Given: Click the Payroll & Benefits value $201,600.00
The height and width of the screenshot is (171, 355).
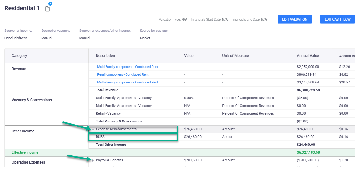Looking at the screenshot, I should pos(194,160).
